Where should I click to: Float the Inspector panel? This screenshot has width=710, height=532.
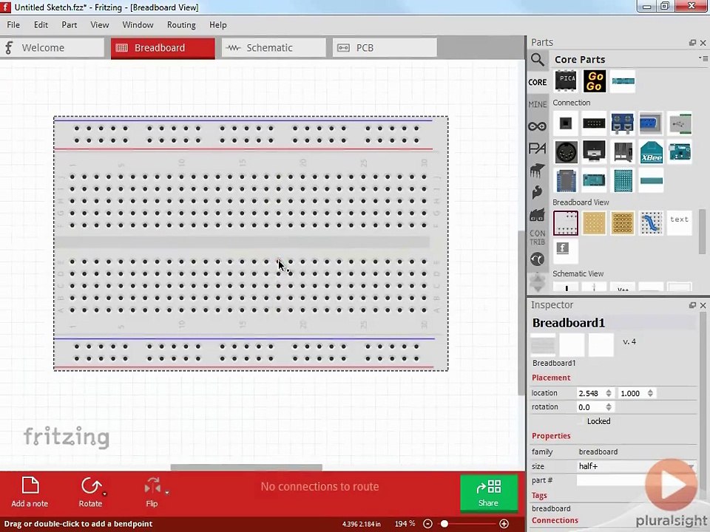click(x=692, y=305)
